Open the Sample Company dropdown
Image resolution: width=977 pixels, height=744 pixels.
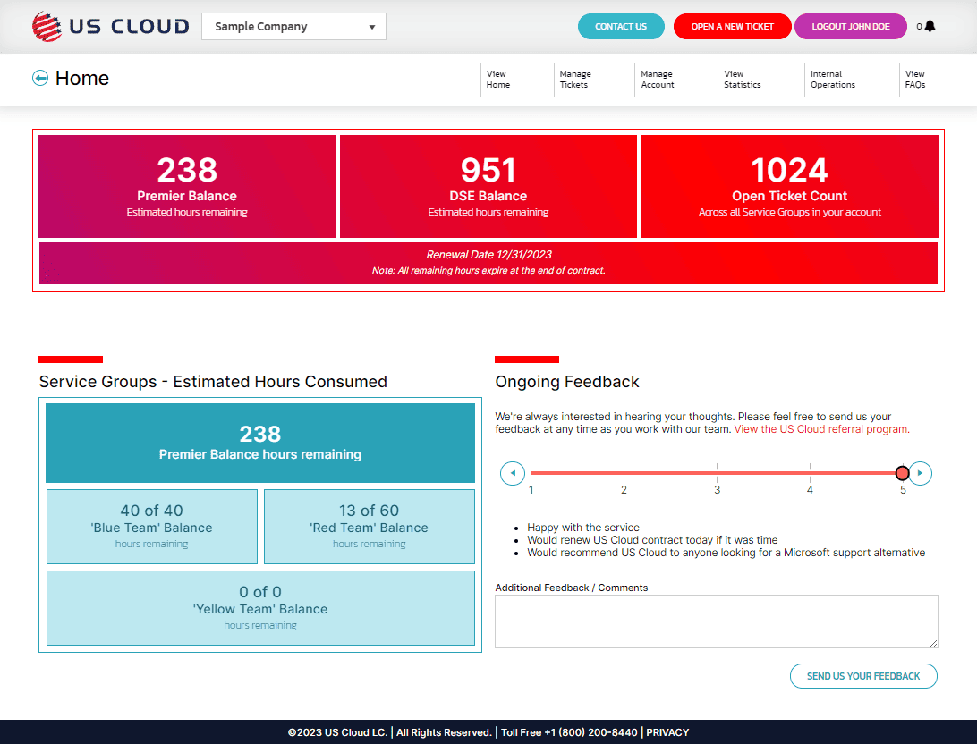point(293,26)
